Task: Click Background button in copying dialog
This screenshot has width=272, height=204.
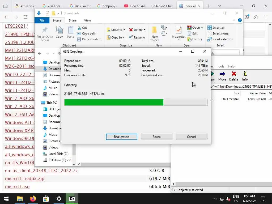Action: (x=121, y=137)
